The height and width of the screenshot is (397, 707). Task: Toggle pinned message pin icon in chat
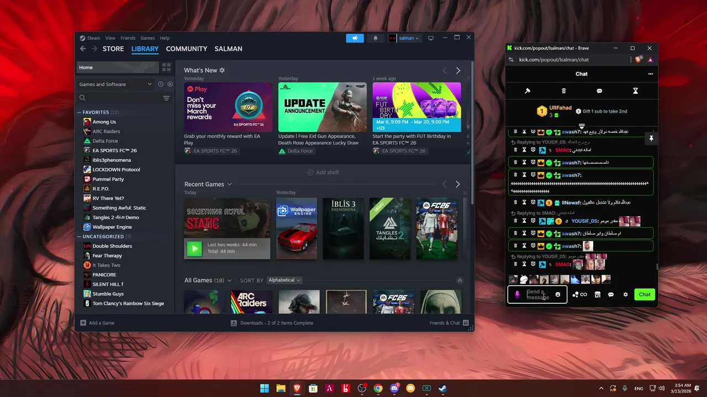tap(651, 138)
